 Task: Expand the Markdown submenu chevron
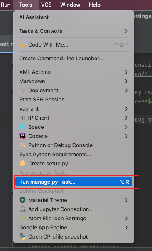126,81
